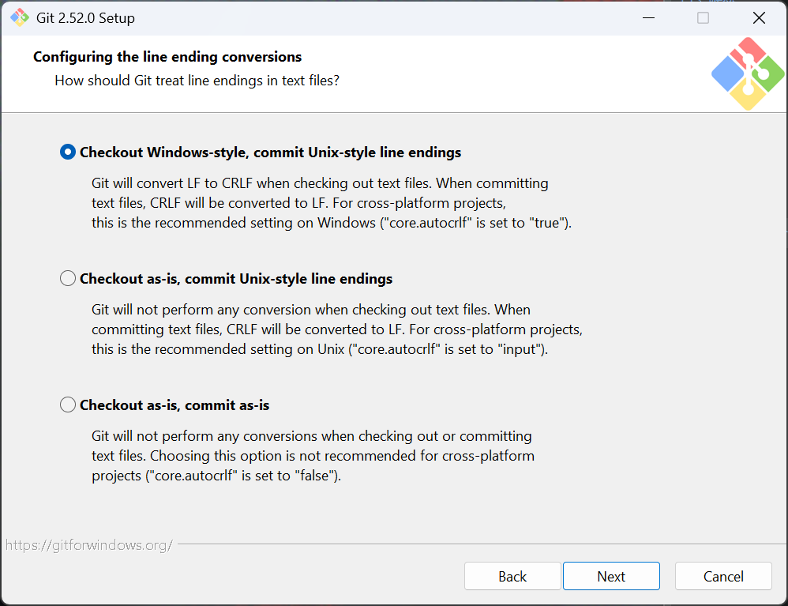This screenshot has height=606, width=788.
Task: Click the 'Git 2.52.0 Setup' title bar text
Action: [x=85, y=17]
